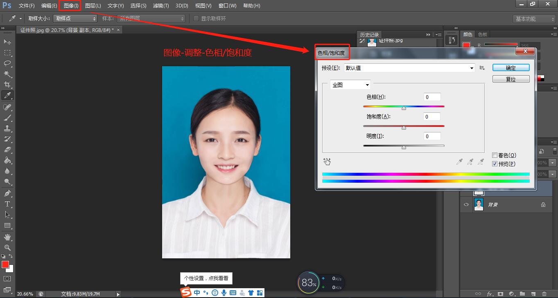Select the Crop tool
The width and height of the screenshot is (558, 298).
[7, 85]
